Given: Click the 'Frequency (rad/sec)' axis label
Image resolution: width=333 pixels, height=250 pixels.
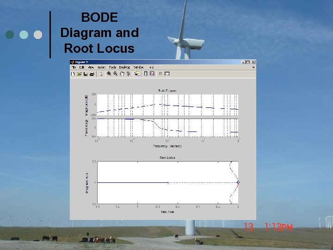Looking at the screenshot, I should 167,146.
